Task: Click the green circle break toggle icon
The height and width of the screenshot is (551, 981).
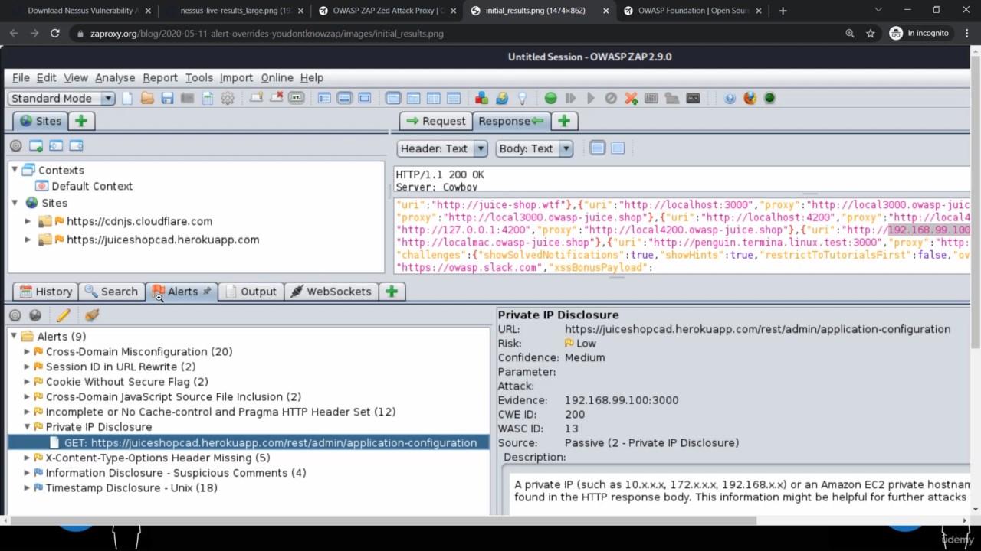Action: pyautogui.click(x=550, y=98)
